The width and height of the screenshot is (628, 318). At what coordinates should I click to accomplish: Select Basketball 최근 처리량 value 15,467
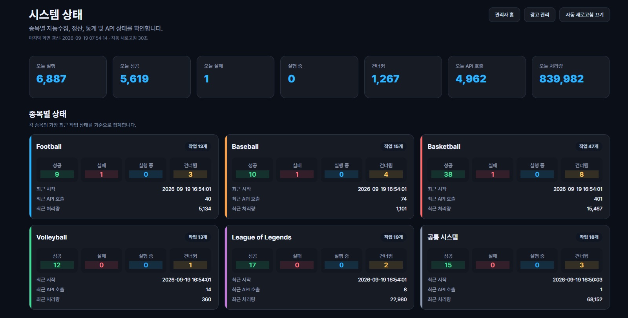[594, 209]
